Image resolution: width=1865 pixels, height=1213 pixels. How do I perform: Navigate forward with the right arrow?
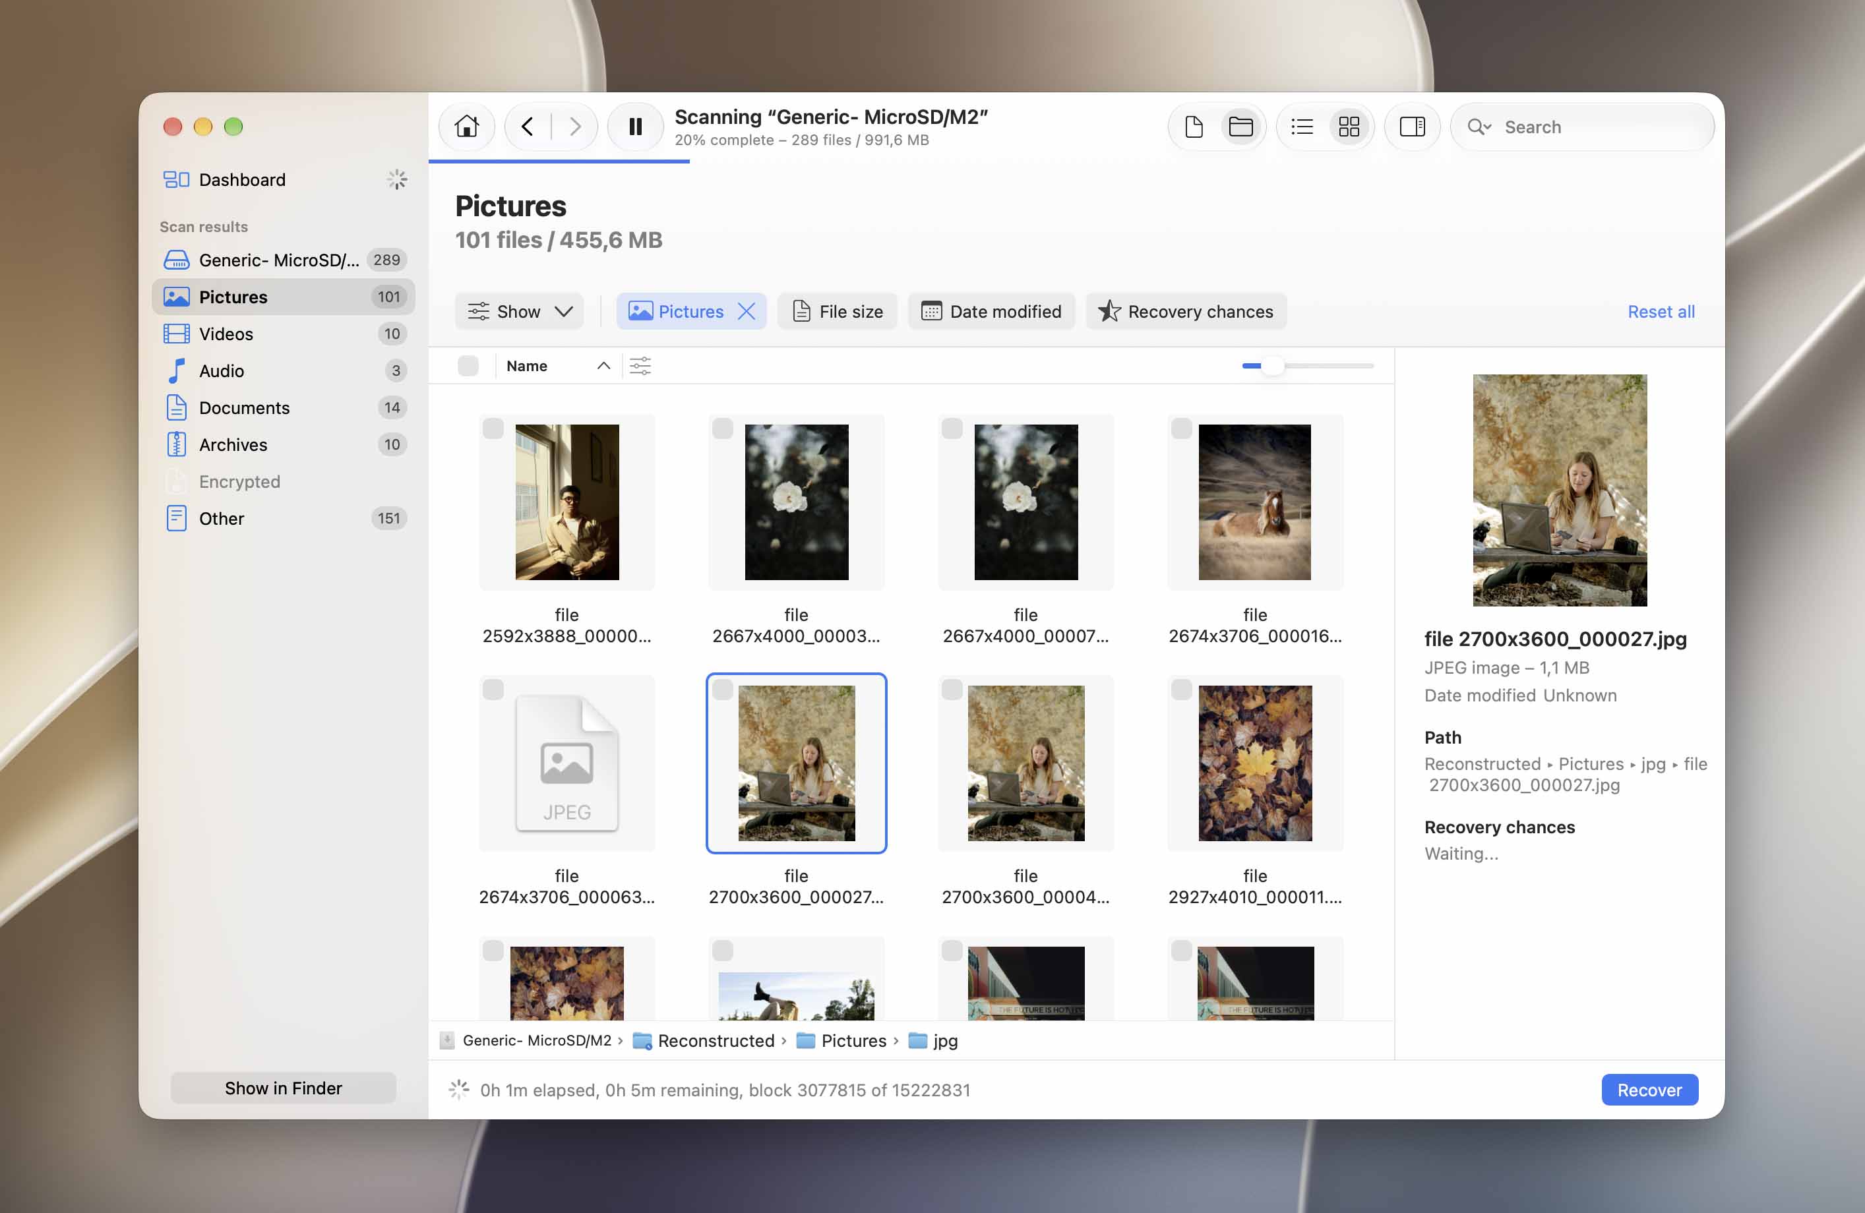(x=575, y=126)
